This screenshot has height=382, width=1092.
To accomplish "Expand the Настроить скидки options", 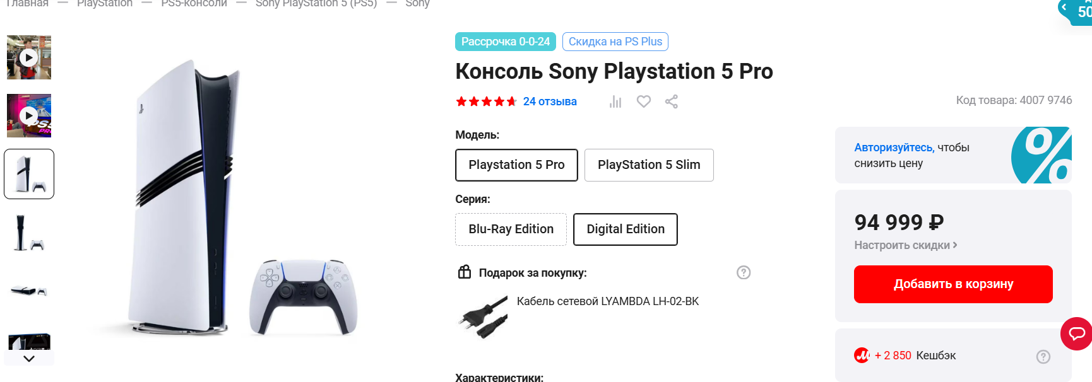I will [x=905, y=245].
